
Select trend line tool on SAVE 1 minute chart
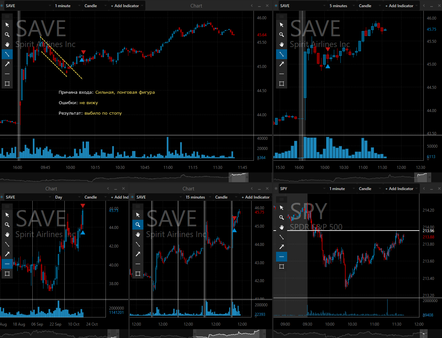pyautogui.click(x=7, y=54)
